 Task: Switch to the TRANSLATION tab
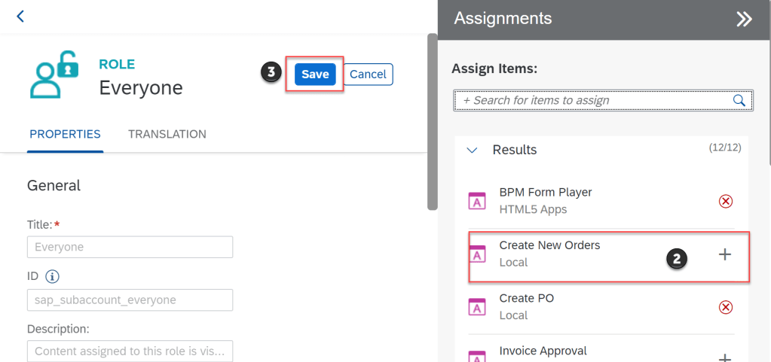[167, 134]
